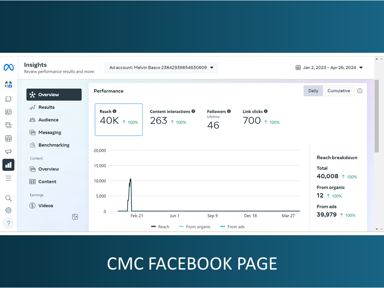Open the Inbox chat bubble icon
This screenshot has height=288, width=384.
8,99
